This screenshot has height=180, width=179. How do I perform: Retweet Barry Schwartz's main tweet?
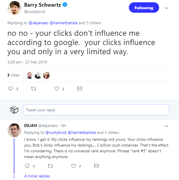tap(33, 89)
